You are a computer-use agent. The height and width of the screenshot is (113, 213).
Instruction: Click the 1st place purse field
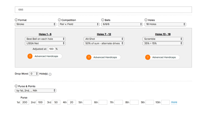[x=25, y=102]
